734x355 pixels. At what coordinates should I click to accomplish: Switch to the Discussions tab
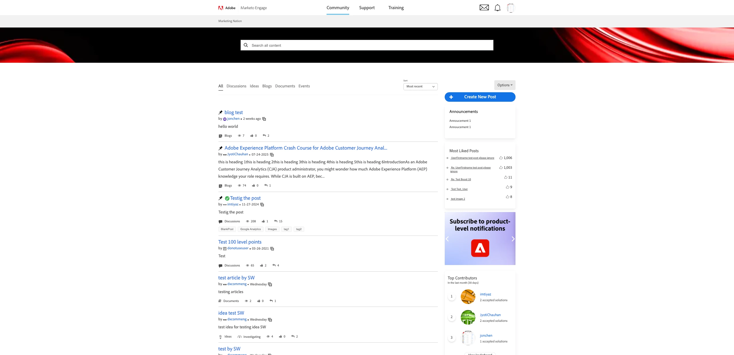tap(236, 86)
